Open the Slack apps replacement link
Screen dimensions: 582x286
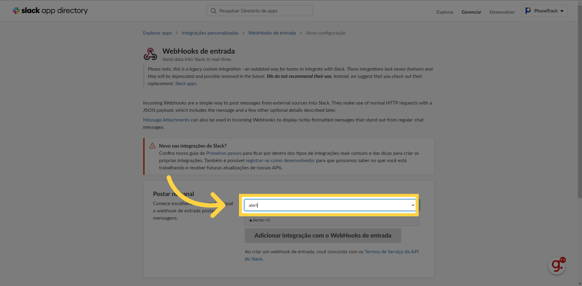pyautogui.click(x=186, y=84)
